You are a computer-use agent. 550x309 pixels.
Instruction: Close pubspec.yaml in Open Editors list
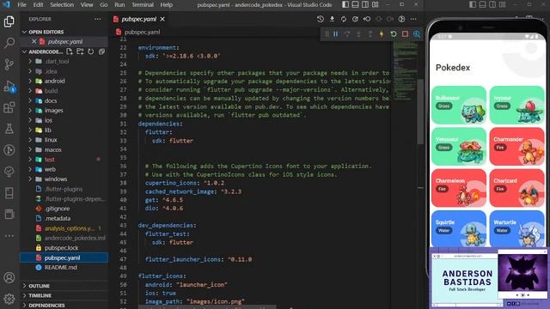coord(34,41)
